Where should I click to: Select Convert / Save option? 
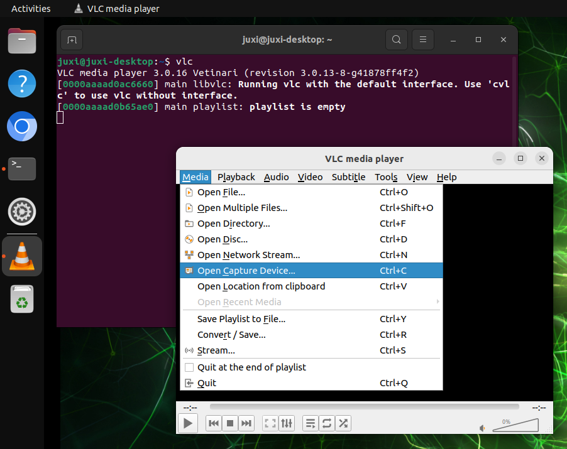point(311,335)
